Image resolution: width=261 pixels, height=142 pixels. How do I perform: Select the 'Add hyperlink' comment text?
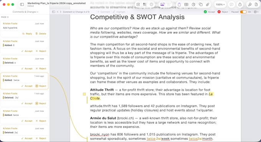pyautogui.click(x=10, y=28)
